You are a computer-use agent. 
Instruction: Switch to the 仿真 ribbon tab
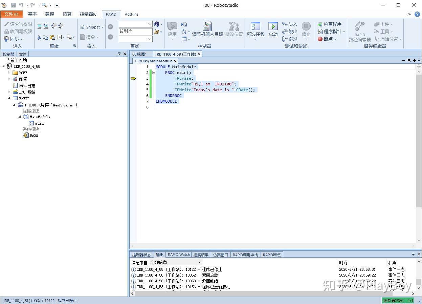pos(67,14)
